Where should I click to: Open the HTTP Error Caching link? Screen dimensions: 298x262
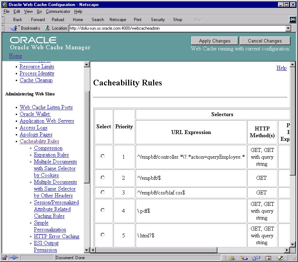[57, 236]
